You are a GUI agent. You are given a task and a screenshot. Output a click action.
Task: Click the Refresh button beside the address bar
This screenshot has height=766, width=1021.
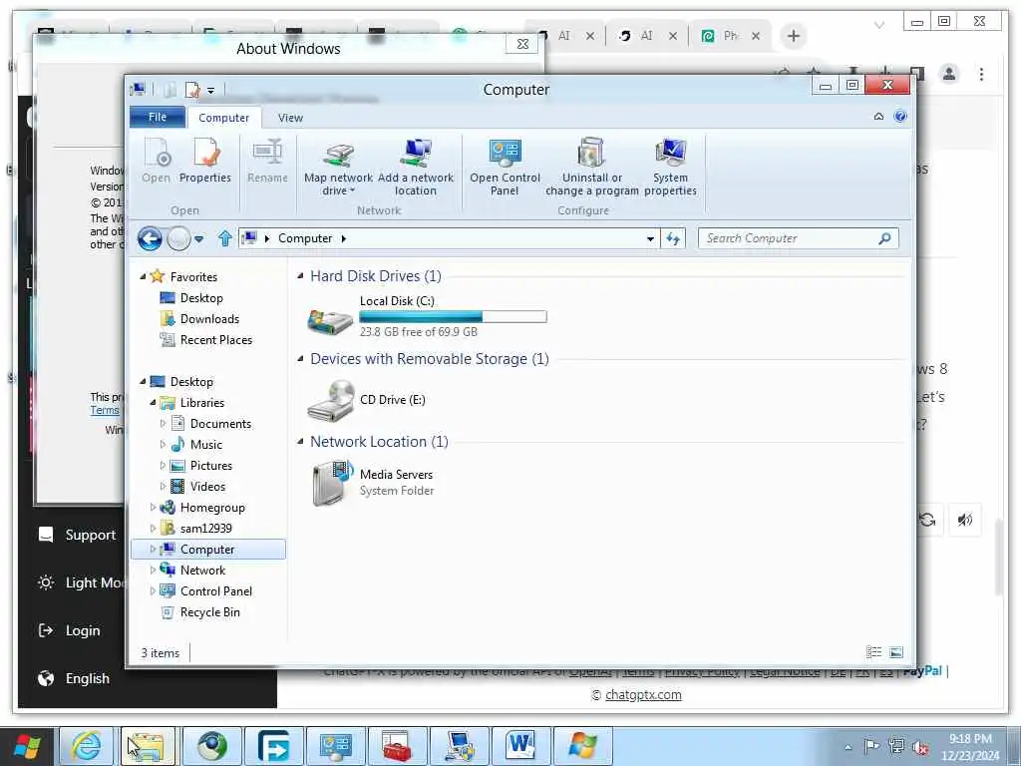pyautogui.click(x=673, y=239)
